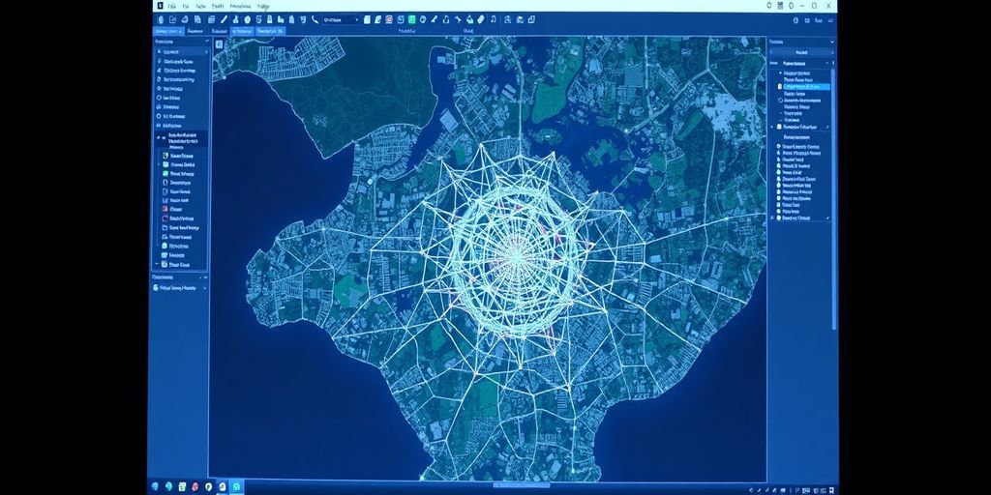
Task: Click the leftmost light-blue icon in the taskbar
Action: tap(155, 487)
